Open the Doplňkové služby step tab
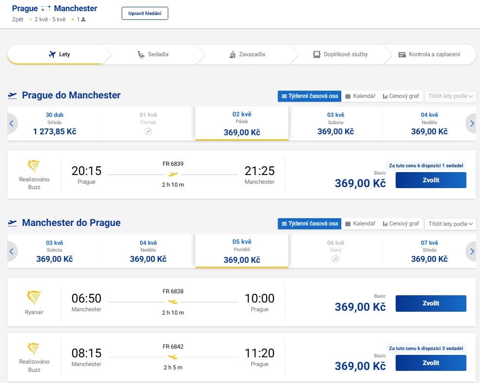 (x=340, y=54)
